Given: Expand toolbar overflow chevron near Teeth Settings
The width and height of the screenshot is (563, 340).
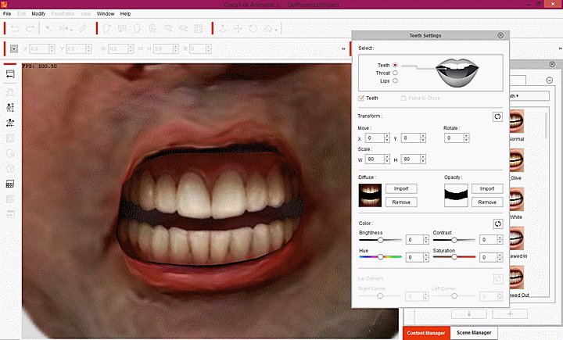Looking at the screenshot, I should click(x=343, y=48).
